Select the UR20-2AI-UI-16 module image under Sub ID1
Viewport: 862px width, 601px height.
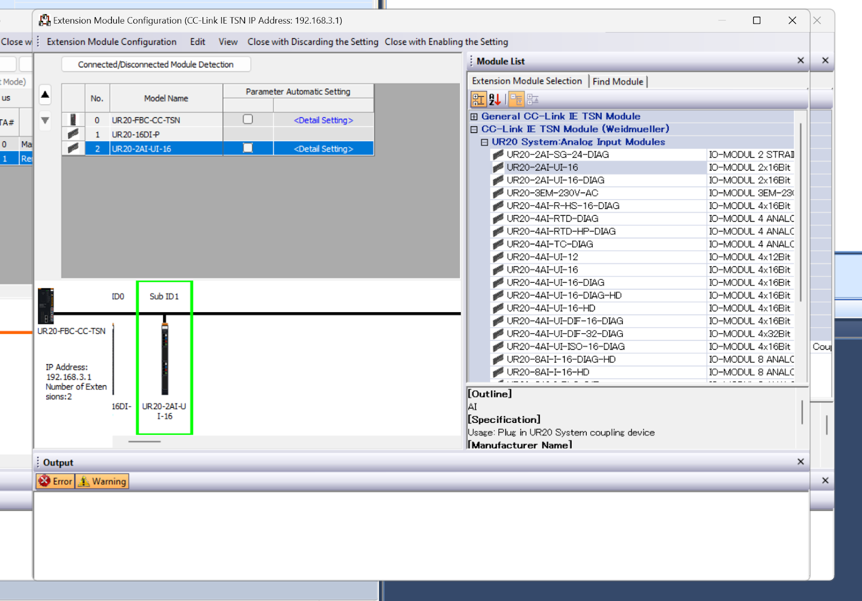[x=165, y=358]
